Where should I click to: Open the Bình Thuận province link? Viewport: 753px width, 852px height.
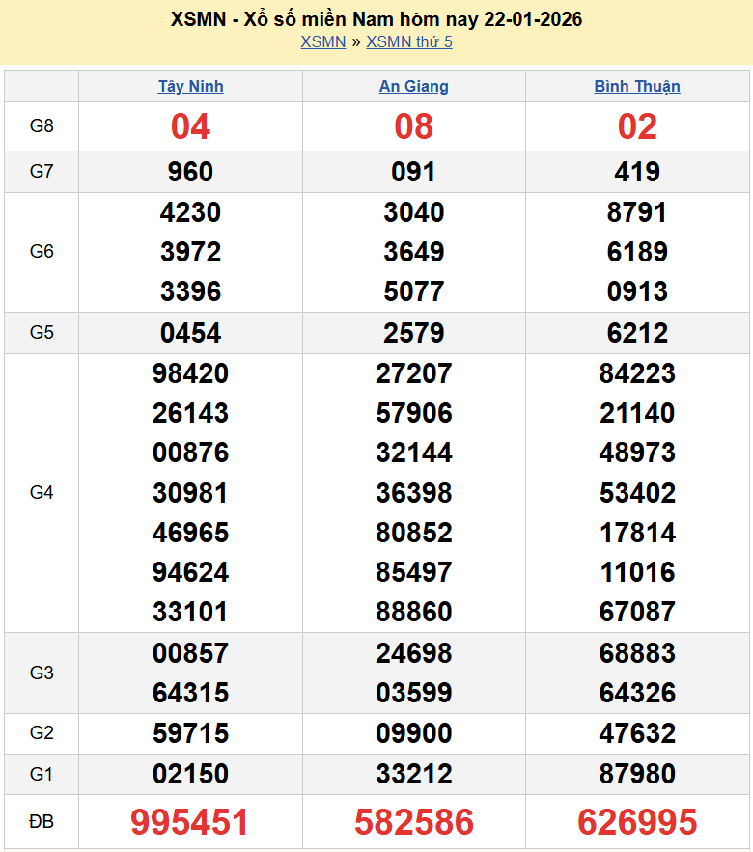click(x=637, y=86)
